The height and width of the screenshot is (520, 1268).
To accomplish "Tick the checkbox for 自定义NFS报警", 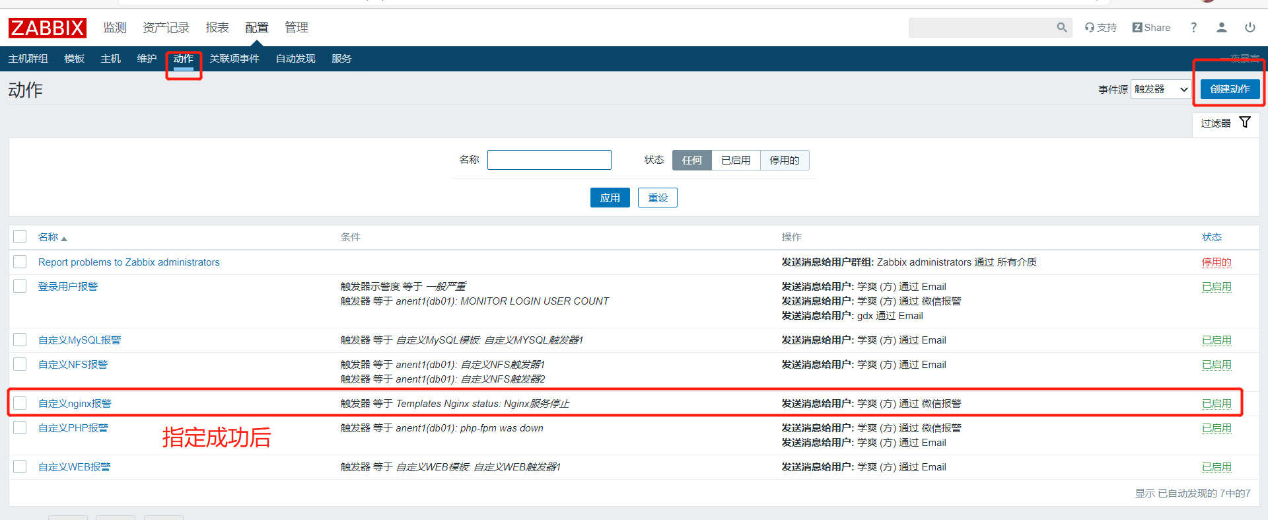I will click(x=20, y=364).
